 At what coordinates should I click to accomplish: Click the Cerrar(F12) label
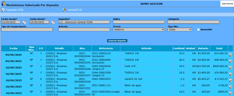75,10
